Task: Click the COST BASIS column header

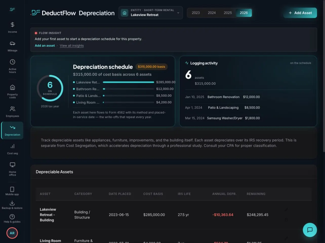Action: 153,194
